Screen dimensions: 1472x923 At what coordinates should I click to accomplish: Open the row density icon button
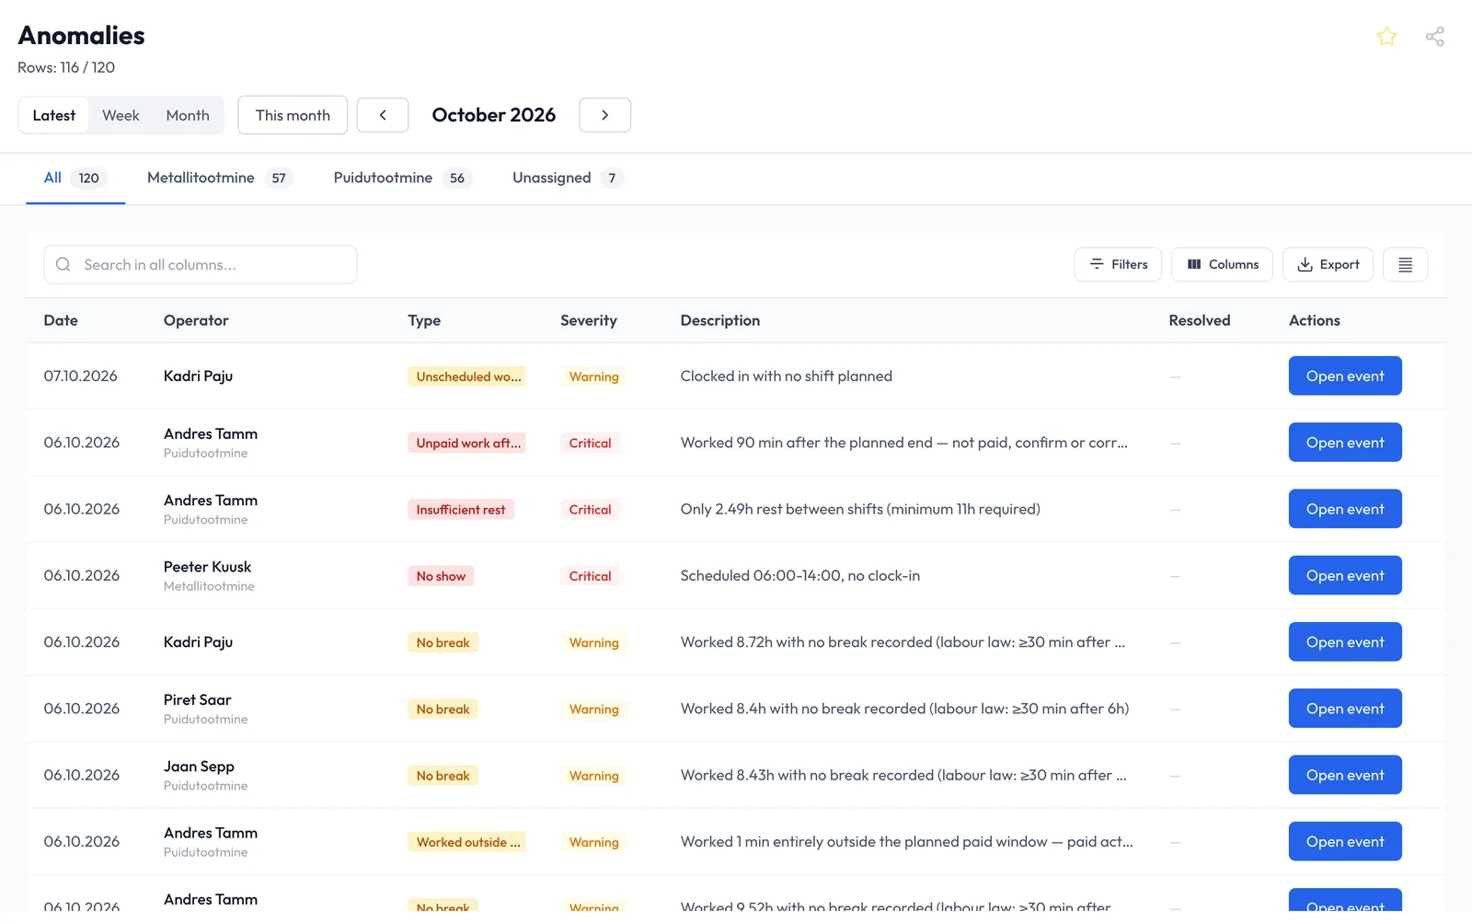[1405, 265]
